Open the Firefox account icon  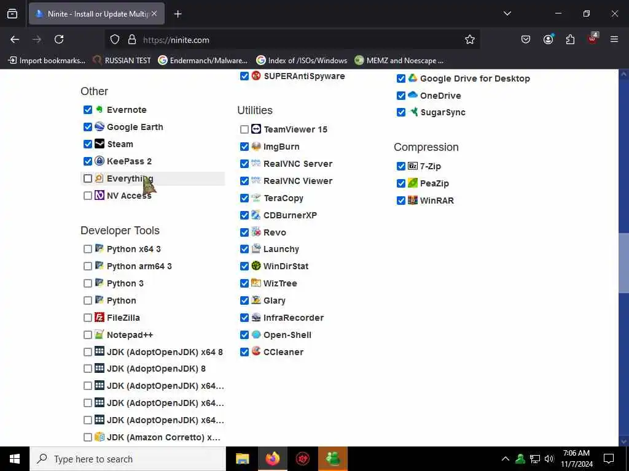click(548, 39)
